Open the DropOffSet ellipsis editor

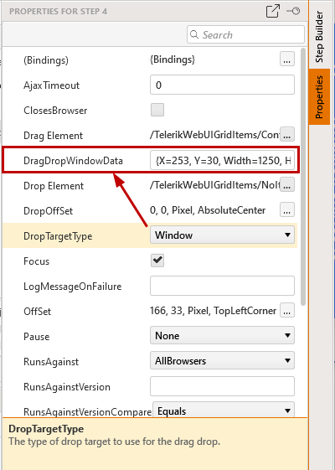pos(287,210)
